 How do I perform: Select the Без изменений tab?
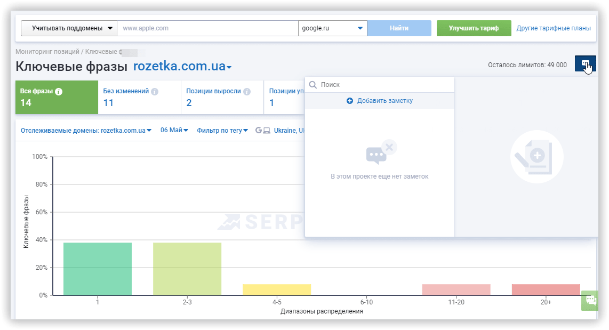pos(139,98)
